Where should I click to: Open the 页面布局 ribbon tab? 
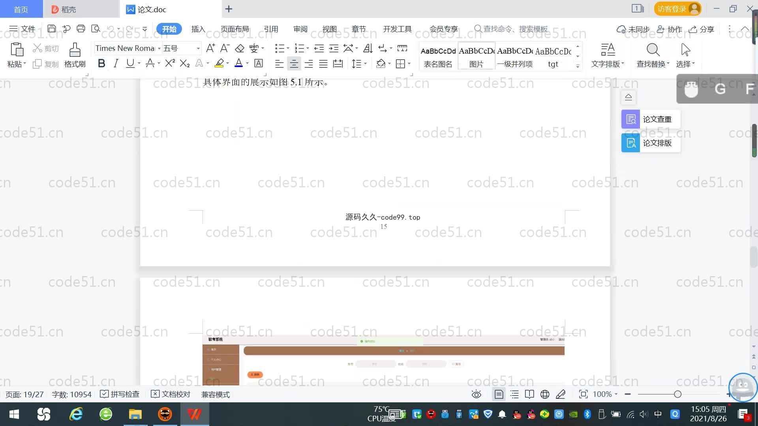235,29
